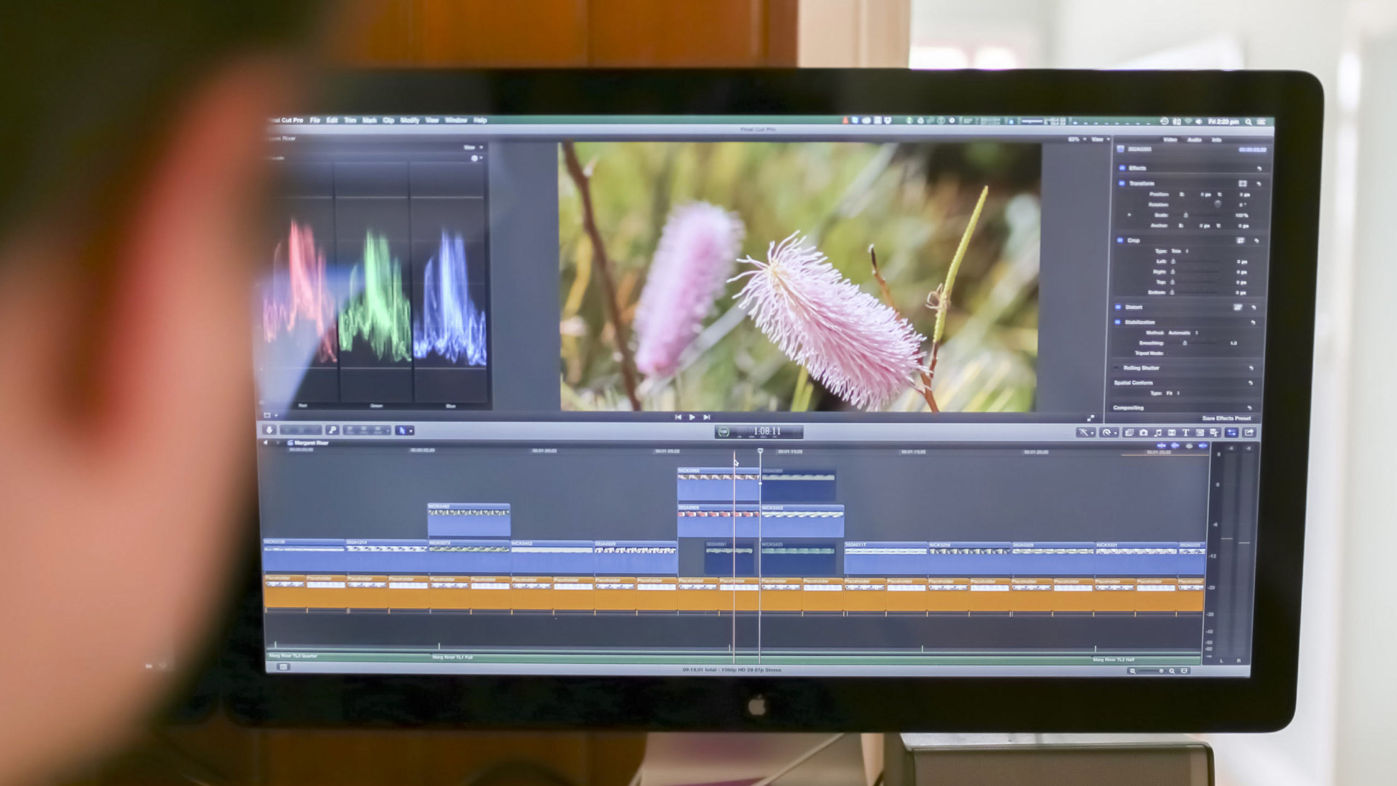Image resolution: width=1397 pixels, height=786 pixels.
Task: Switch to the Audio inspector tab
Action: 1194,139
